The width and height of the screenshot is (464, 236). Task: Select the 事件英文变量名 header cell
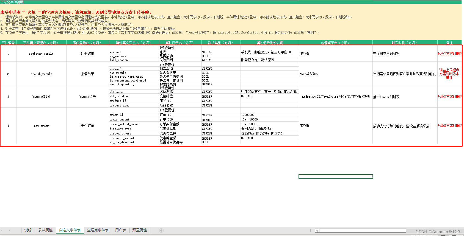coord(41,43)
